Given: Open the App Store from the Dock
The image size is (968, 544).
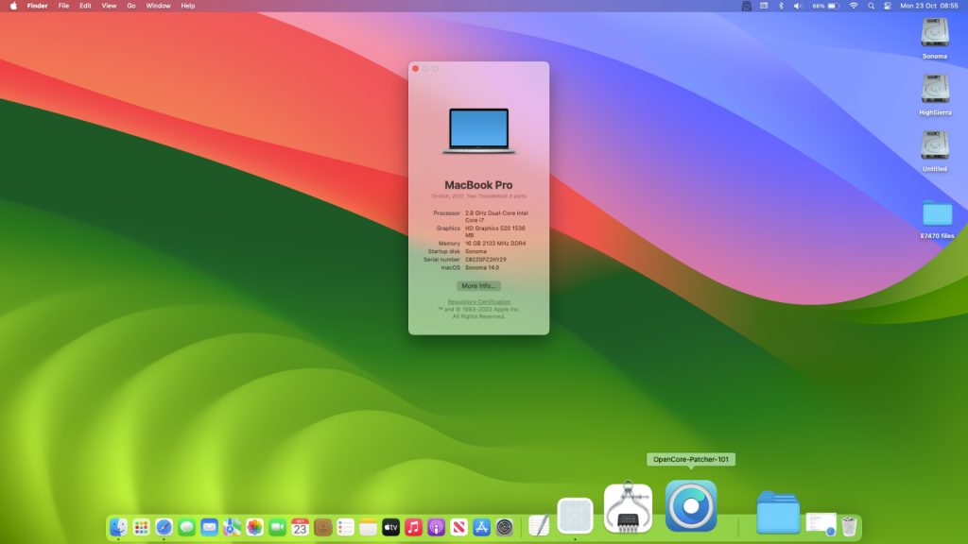Looking at the screenshot, I should point(481,527).
